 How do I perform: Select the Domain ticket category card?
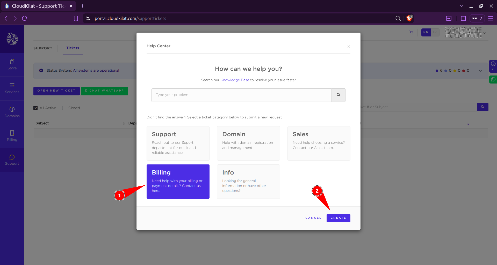pyautogui.click(x=248, y=143)
